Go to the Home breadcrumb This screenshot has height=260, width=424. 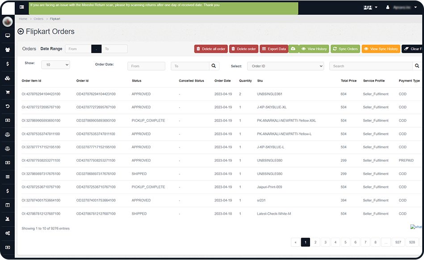[x=23, y=19]
